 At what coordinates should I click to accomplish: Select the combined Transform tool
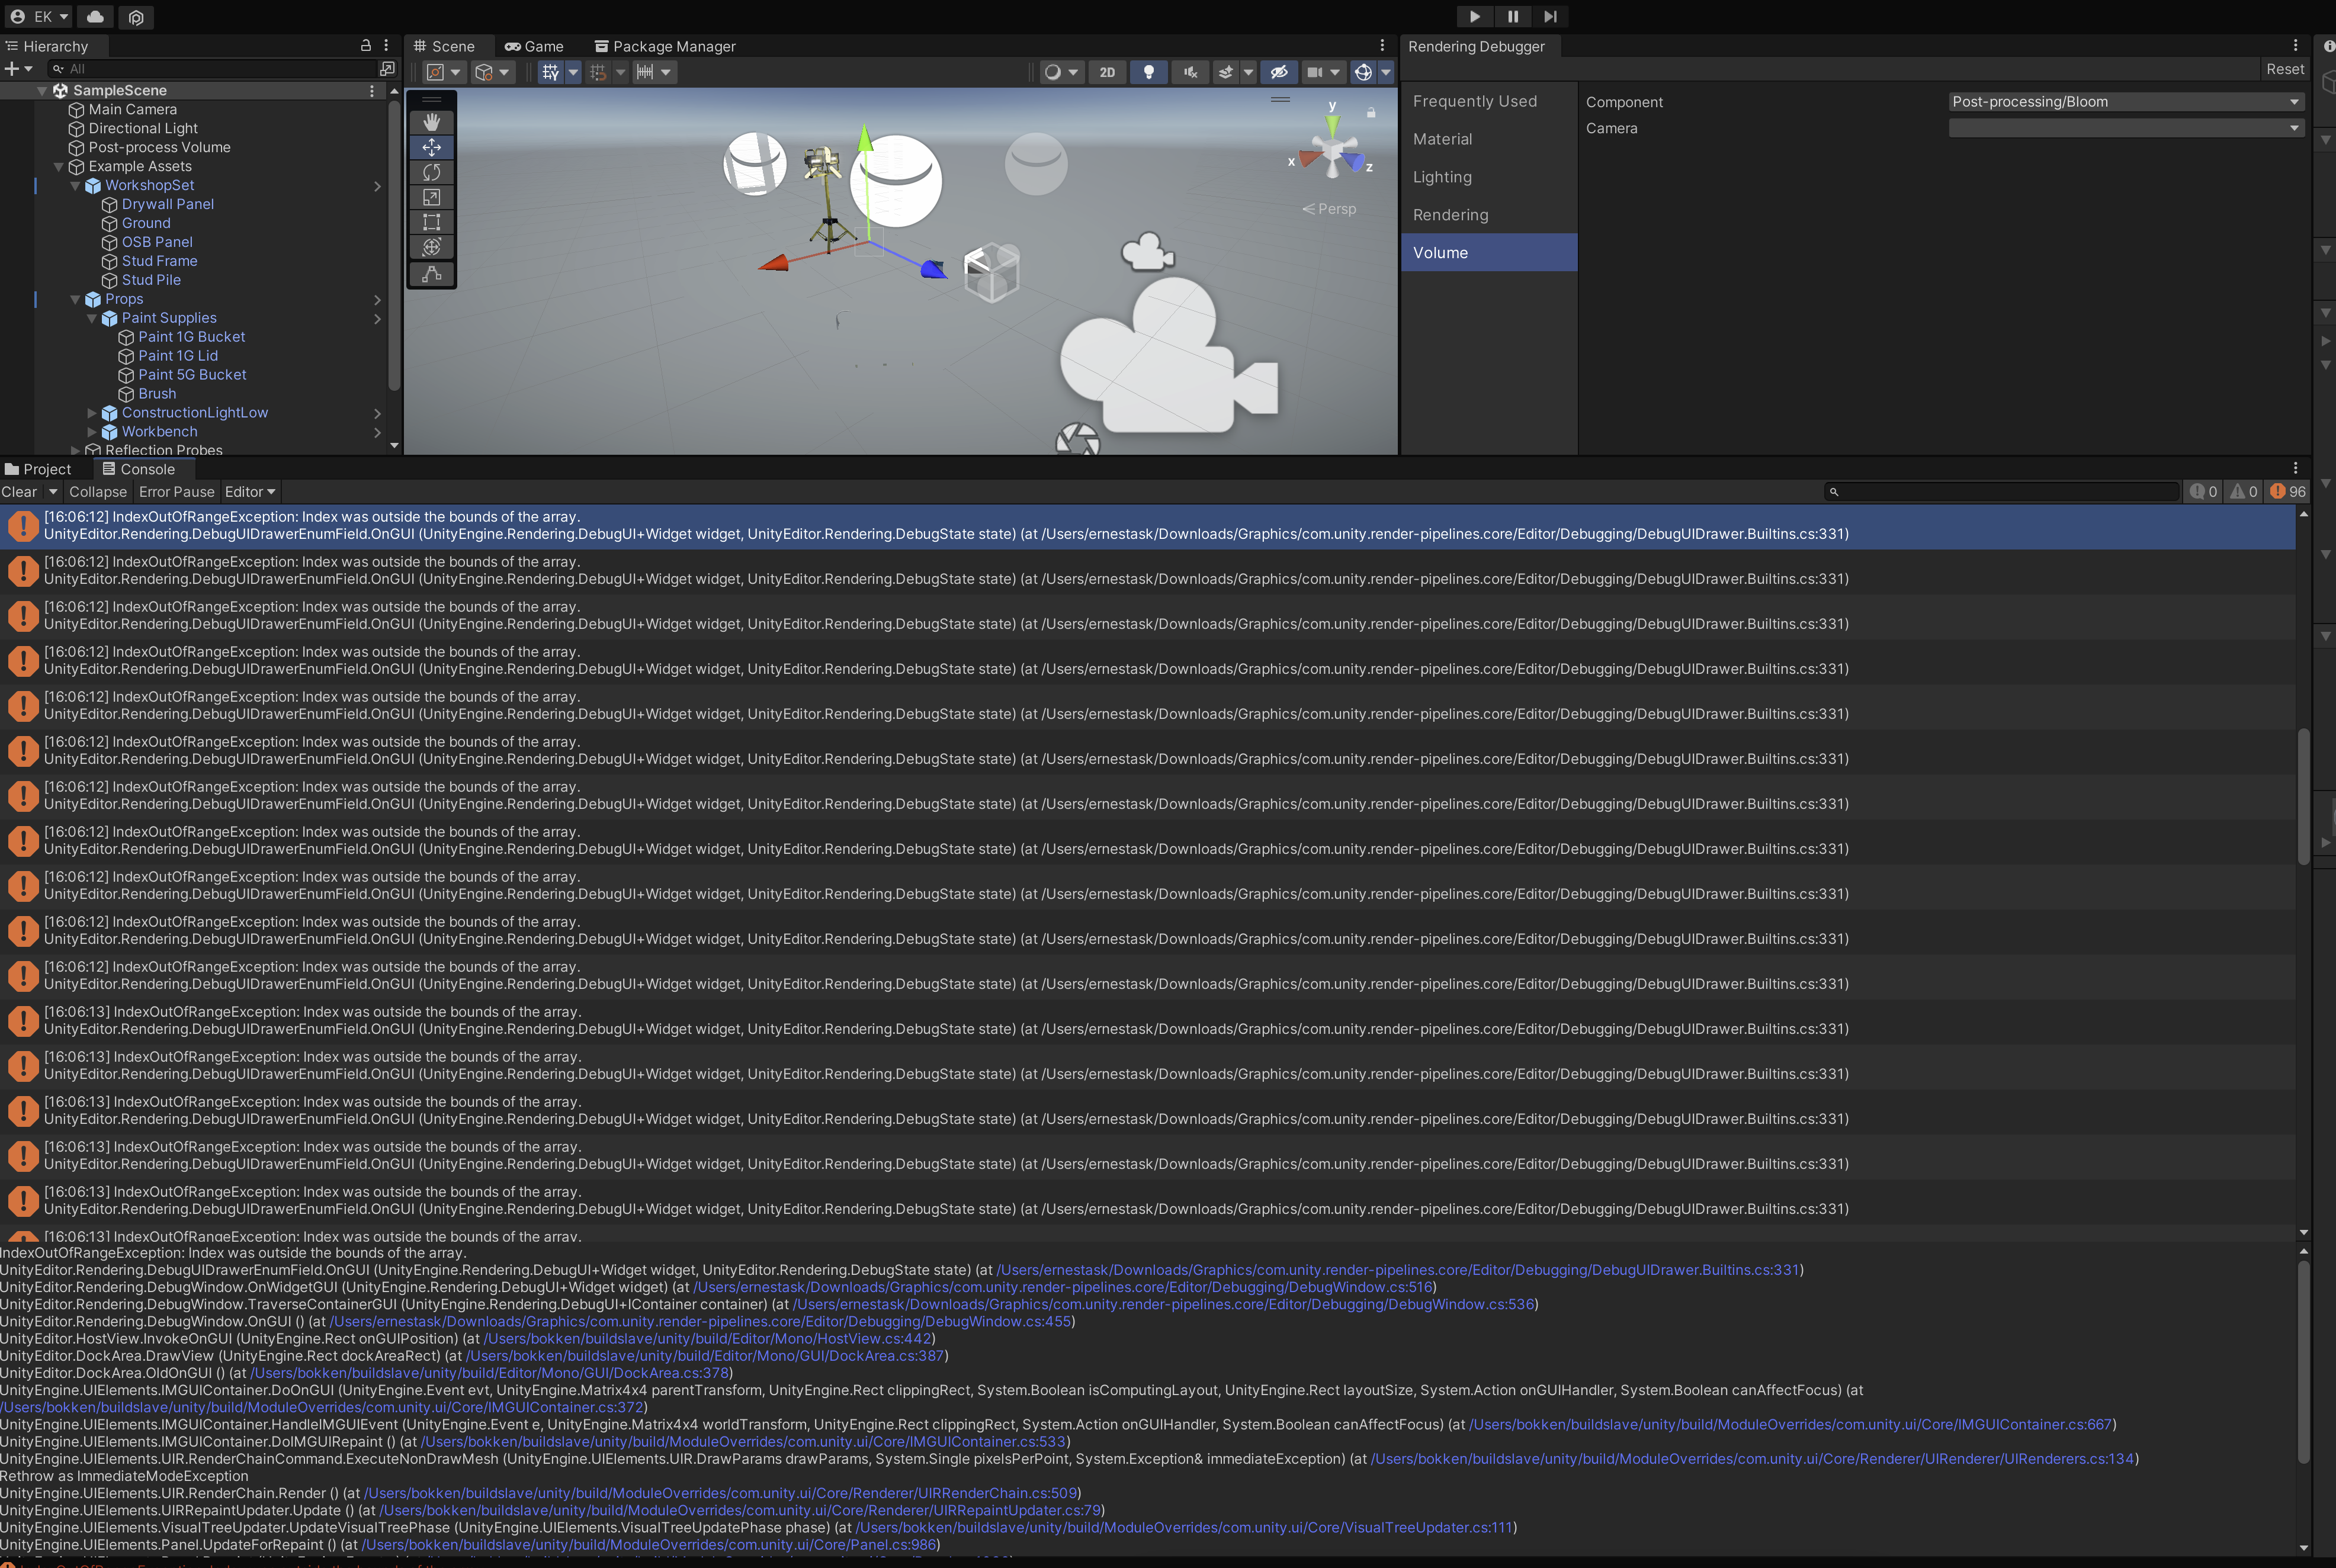pos(431,247)
